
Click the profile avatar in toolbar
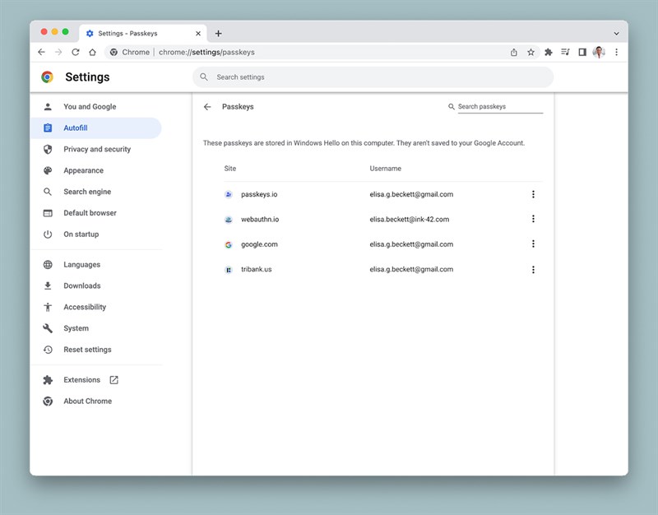(x=599, y=52)
